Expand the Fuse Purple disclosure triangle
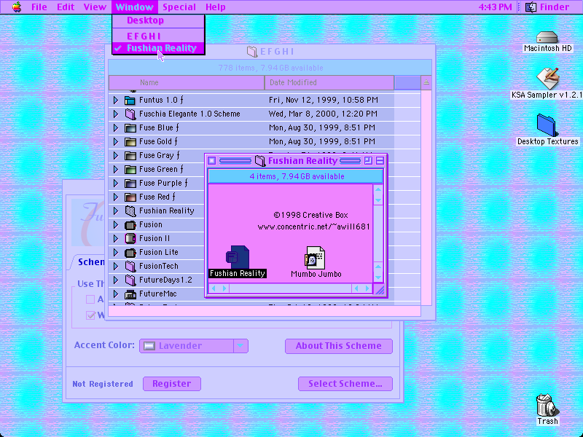Viewport: 583px width, 437px height. click(116, 184)
